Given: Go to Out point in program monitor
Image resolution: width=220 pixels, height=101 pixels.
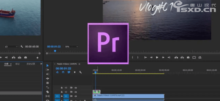Looking at the screenshot, I should point(169,57).
